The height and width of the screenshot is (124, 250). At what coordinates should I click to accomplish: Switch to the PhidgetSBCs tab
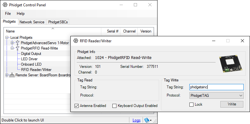coord(58,22)
